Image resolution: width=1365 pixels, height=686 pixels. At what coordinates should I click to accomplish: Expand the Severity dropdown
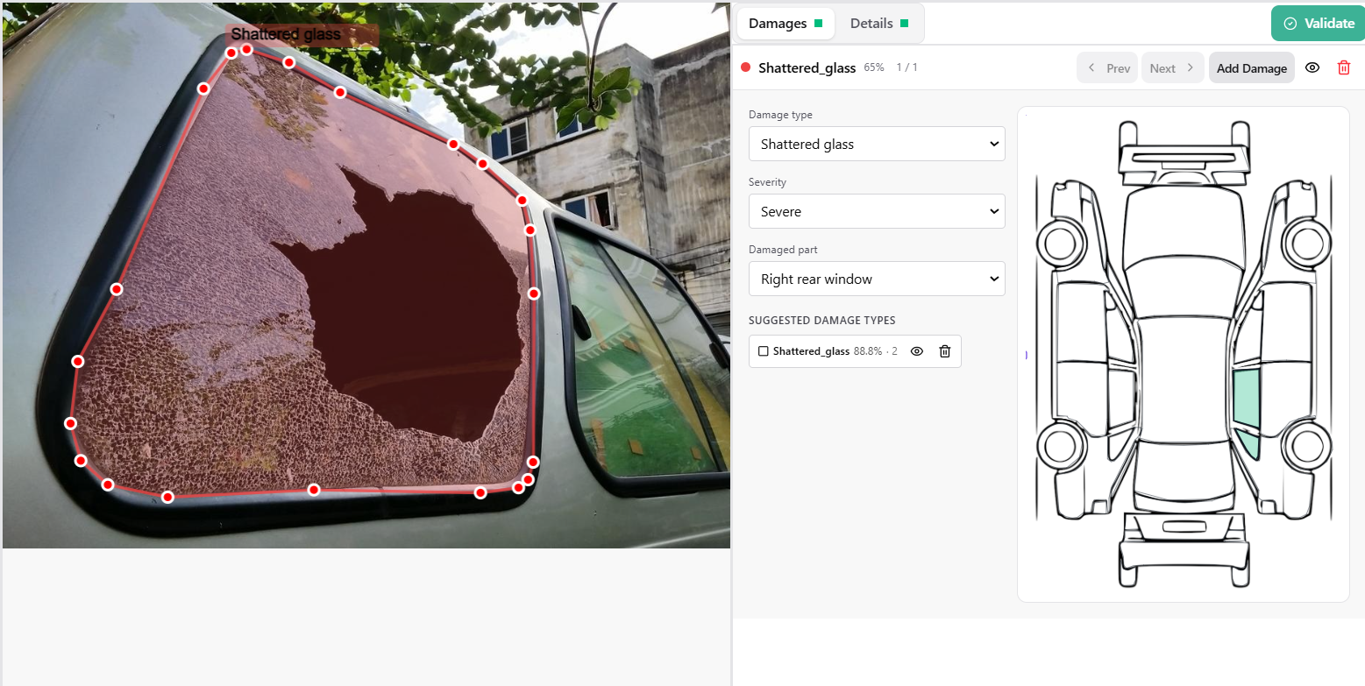[876, 211]
